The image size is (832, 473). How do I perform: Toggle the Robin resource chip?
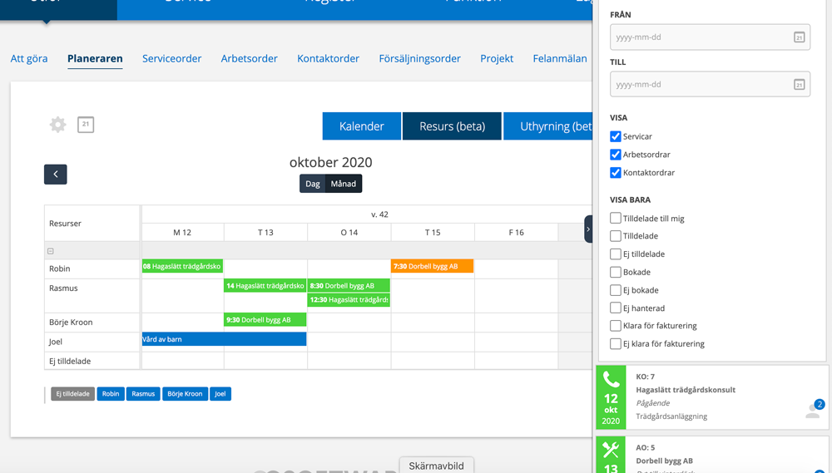tap(111, 393)
